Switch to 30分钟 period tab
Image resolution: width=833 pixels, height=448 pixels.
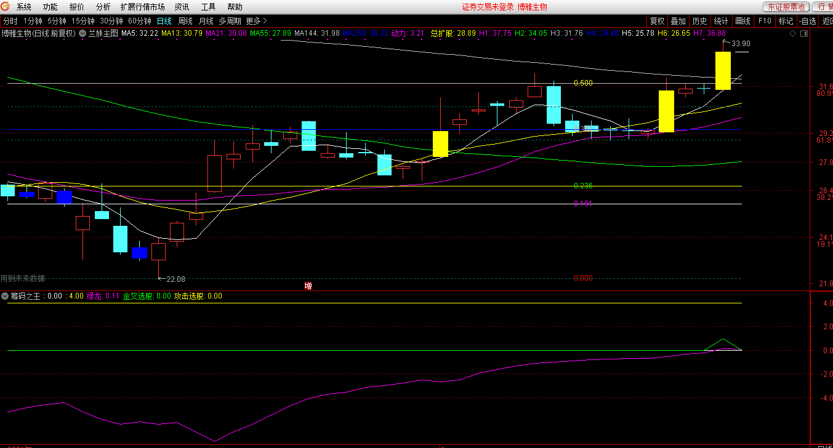click(x=111, y=21)
